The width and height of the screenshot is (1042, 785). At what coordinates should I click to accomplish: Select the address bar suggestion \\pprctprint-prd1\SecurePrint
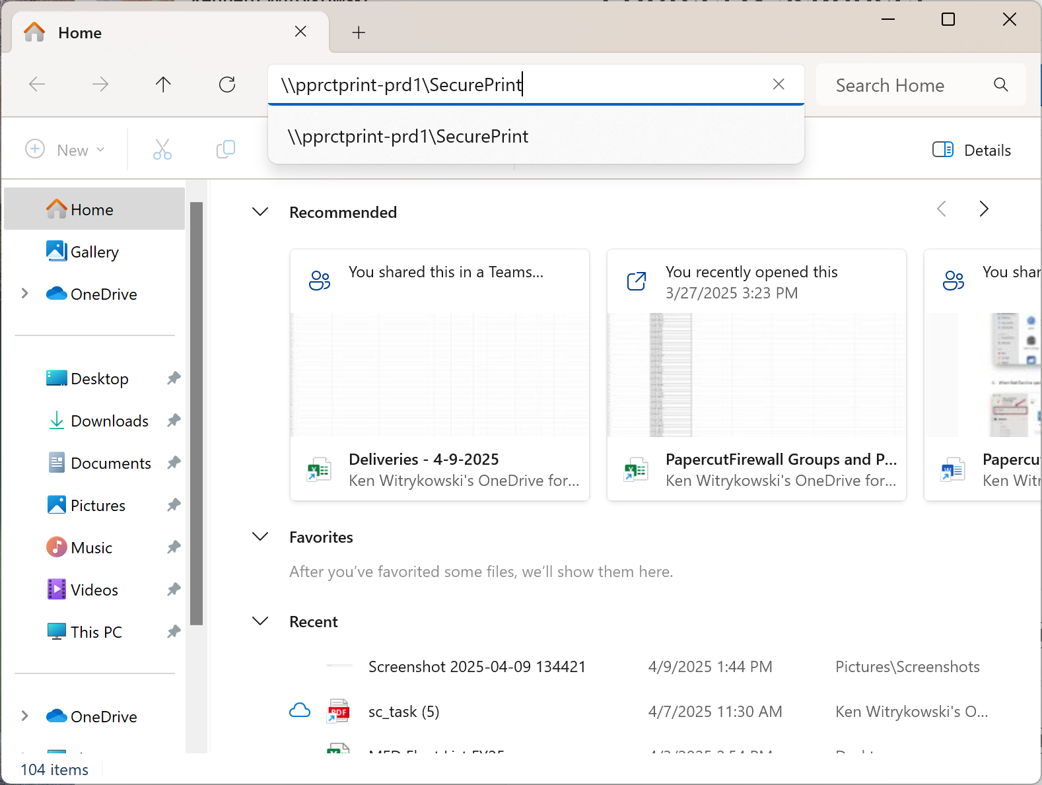(x=408, y=137)
